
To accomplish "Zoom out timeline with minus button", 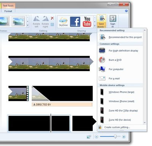I will pos(97,137).
